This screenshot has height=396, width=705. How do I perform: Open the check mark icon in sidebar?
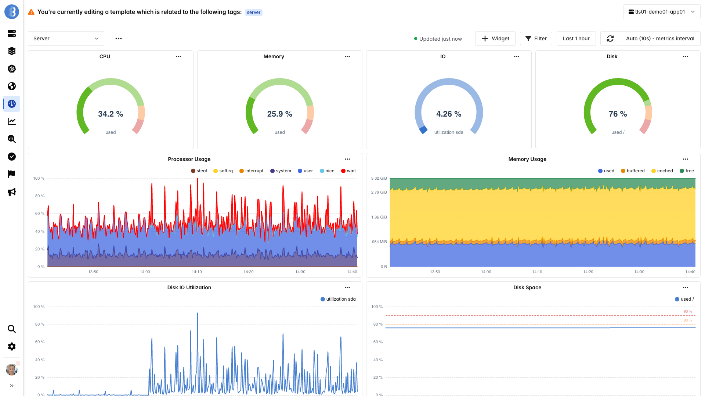[12, 157]
